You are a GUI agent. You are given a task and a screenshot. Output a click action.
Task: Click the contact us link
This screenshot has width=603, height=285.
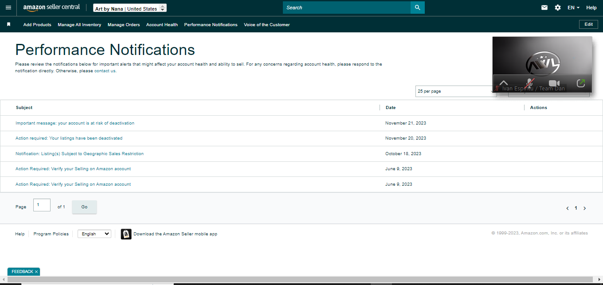tap(105, 71)
